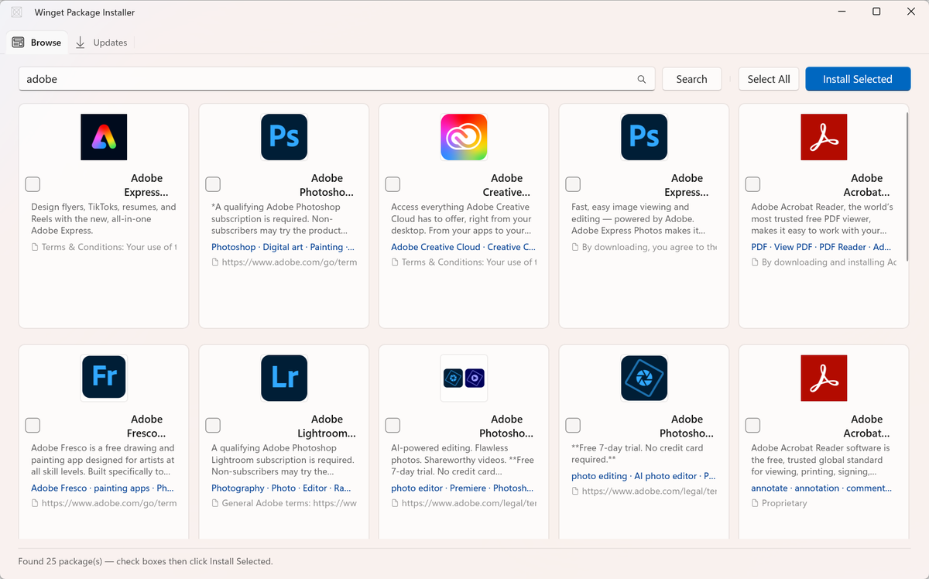Click the Install Selected button

point(858,79)
